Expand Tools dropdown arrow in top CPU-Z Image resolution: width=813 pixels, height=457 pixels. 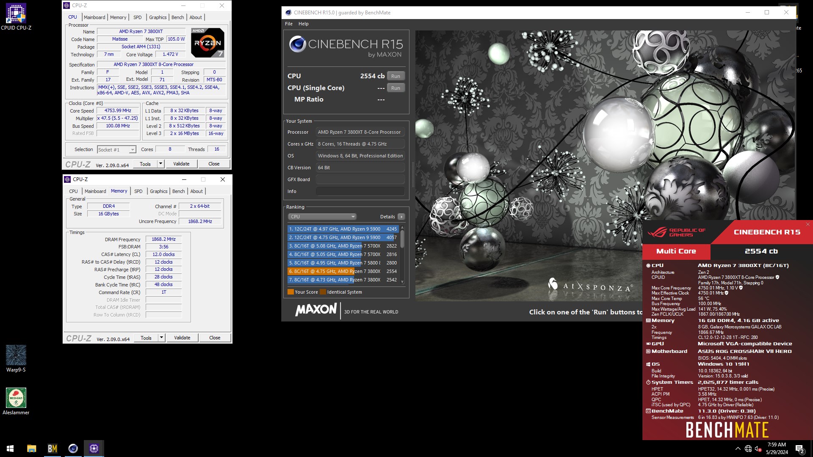[x=160, y=164]
